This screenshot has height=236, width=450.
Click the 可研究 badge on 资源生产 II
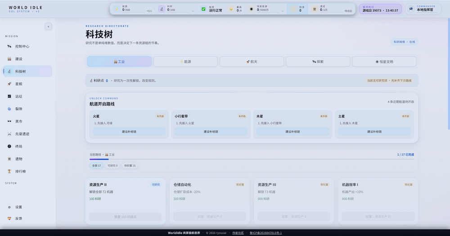click(x=156, y=185)
